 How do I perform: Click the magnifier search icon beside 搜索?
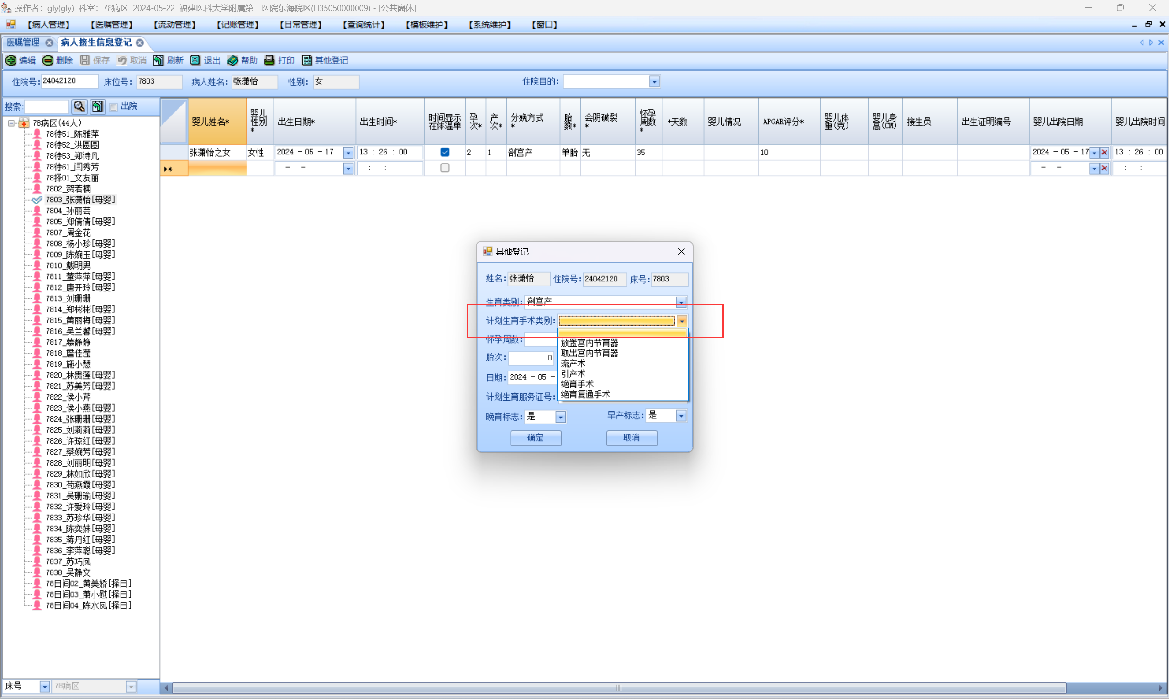[x=79, y=106]
